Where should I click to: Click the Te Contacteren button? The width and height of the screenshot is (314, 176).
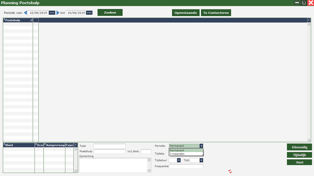tap(216, 13)
